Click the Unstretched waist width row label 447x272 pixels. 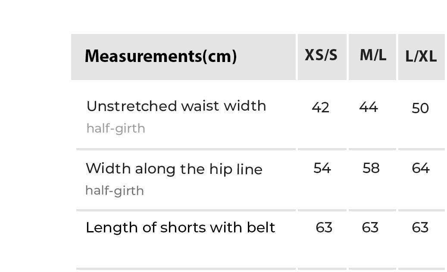pos(176,106)
